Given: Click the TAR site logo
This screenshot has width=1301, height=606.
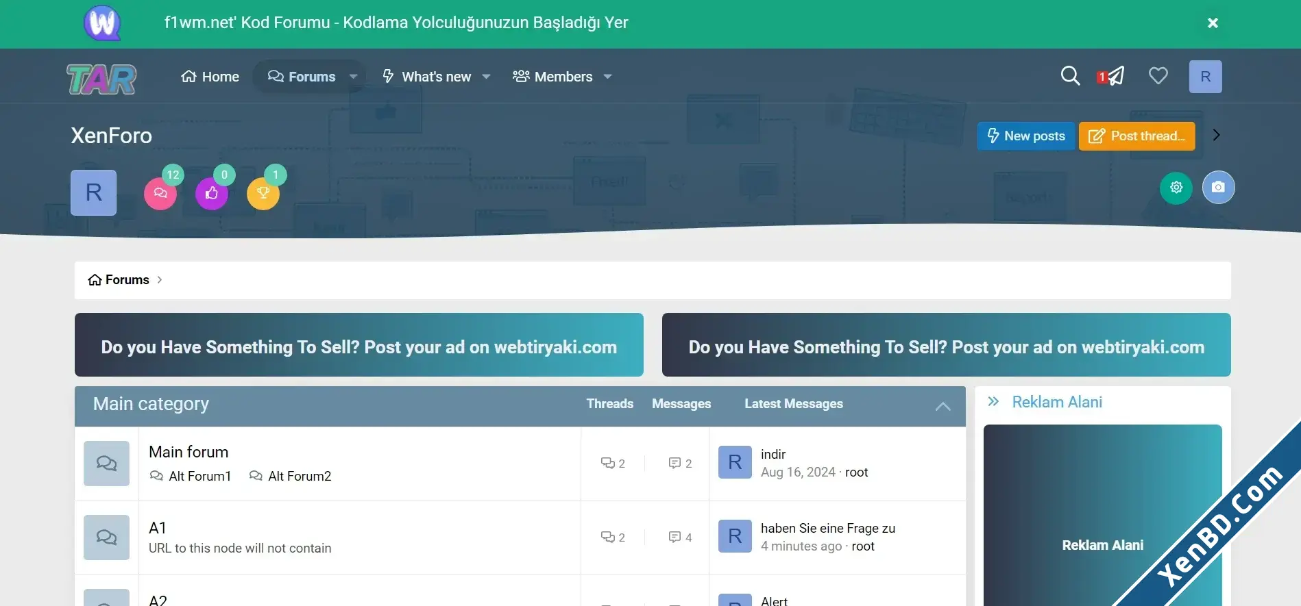Looking at the screenshot, I should tap(101, 79).
